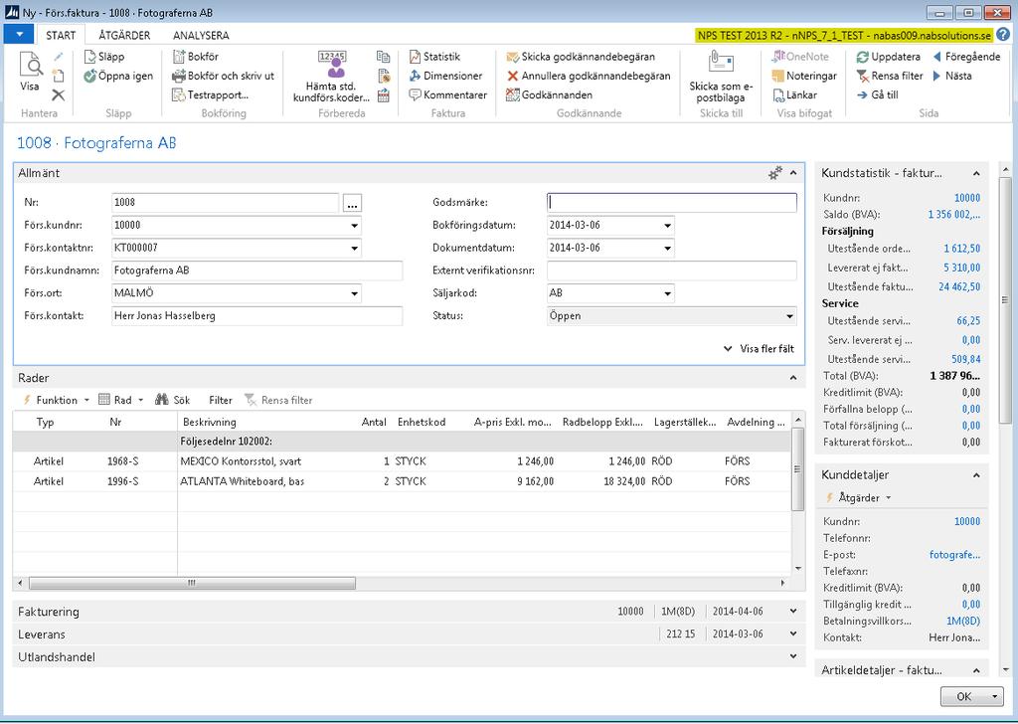Open Dimensioner icon
The image size is (1018, 724).
tap(415, 76)
